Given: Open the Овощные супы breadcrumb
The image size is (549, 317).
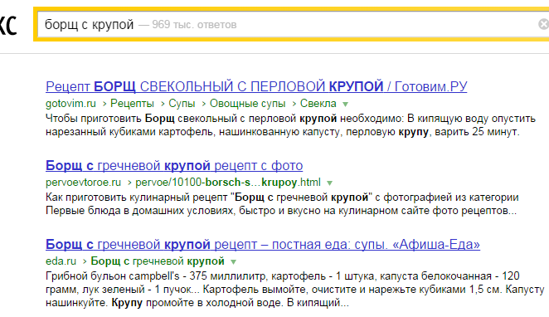Looking at the screenshot, I should [x=247, y=104].
